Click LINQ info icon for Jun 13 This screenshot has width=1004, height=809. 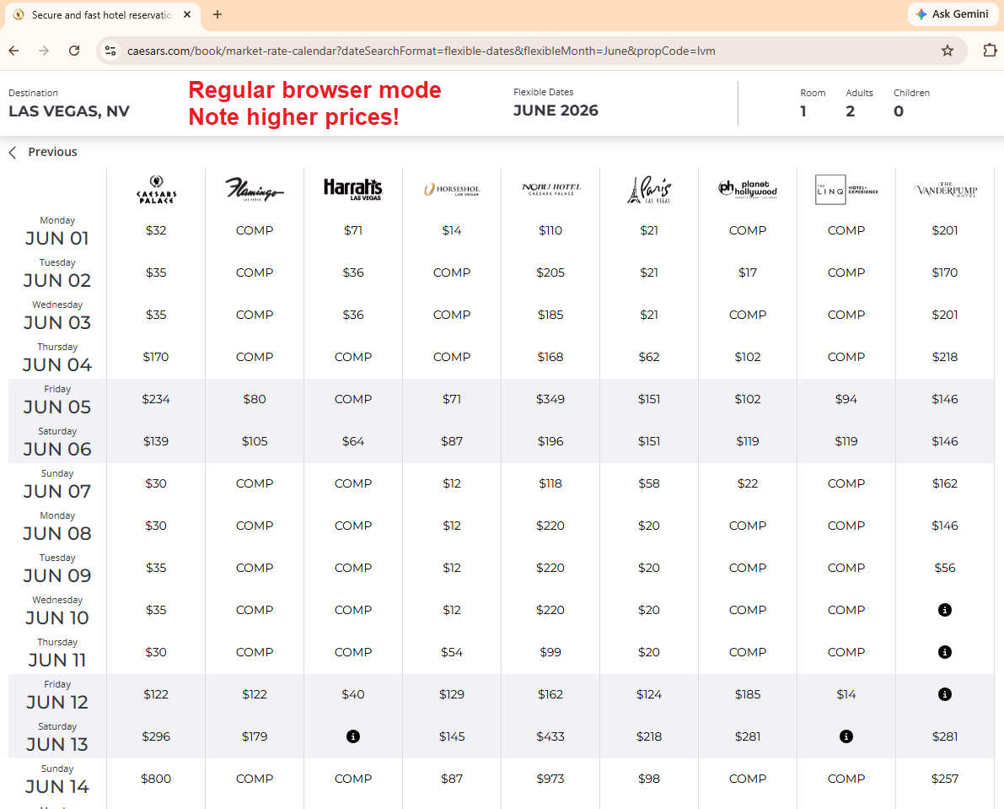click(846, 736)
